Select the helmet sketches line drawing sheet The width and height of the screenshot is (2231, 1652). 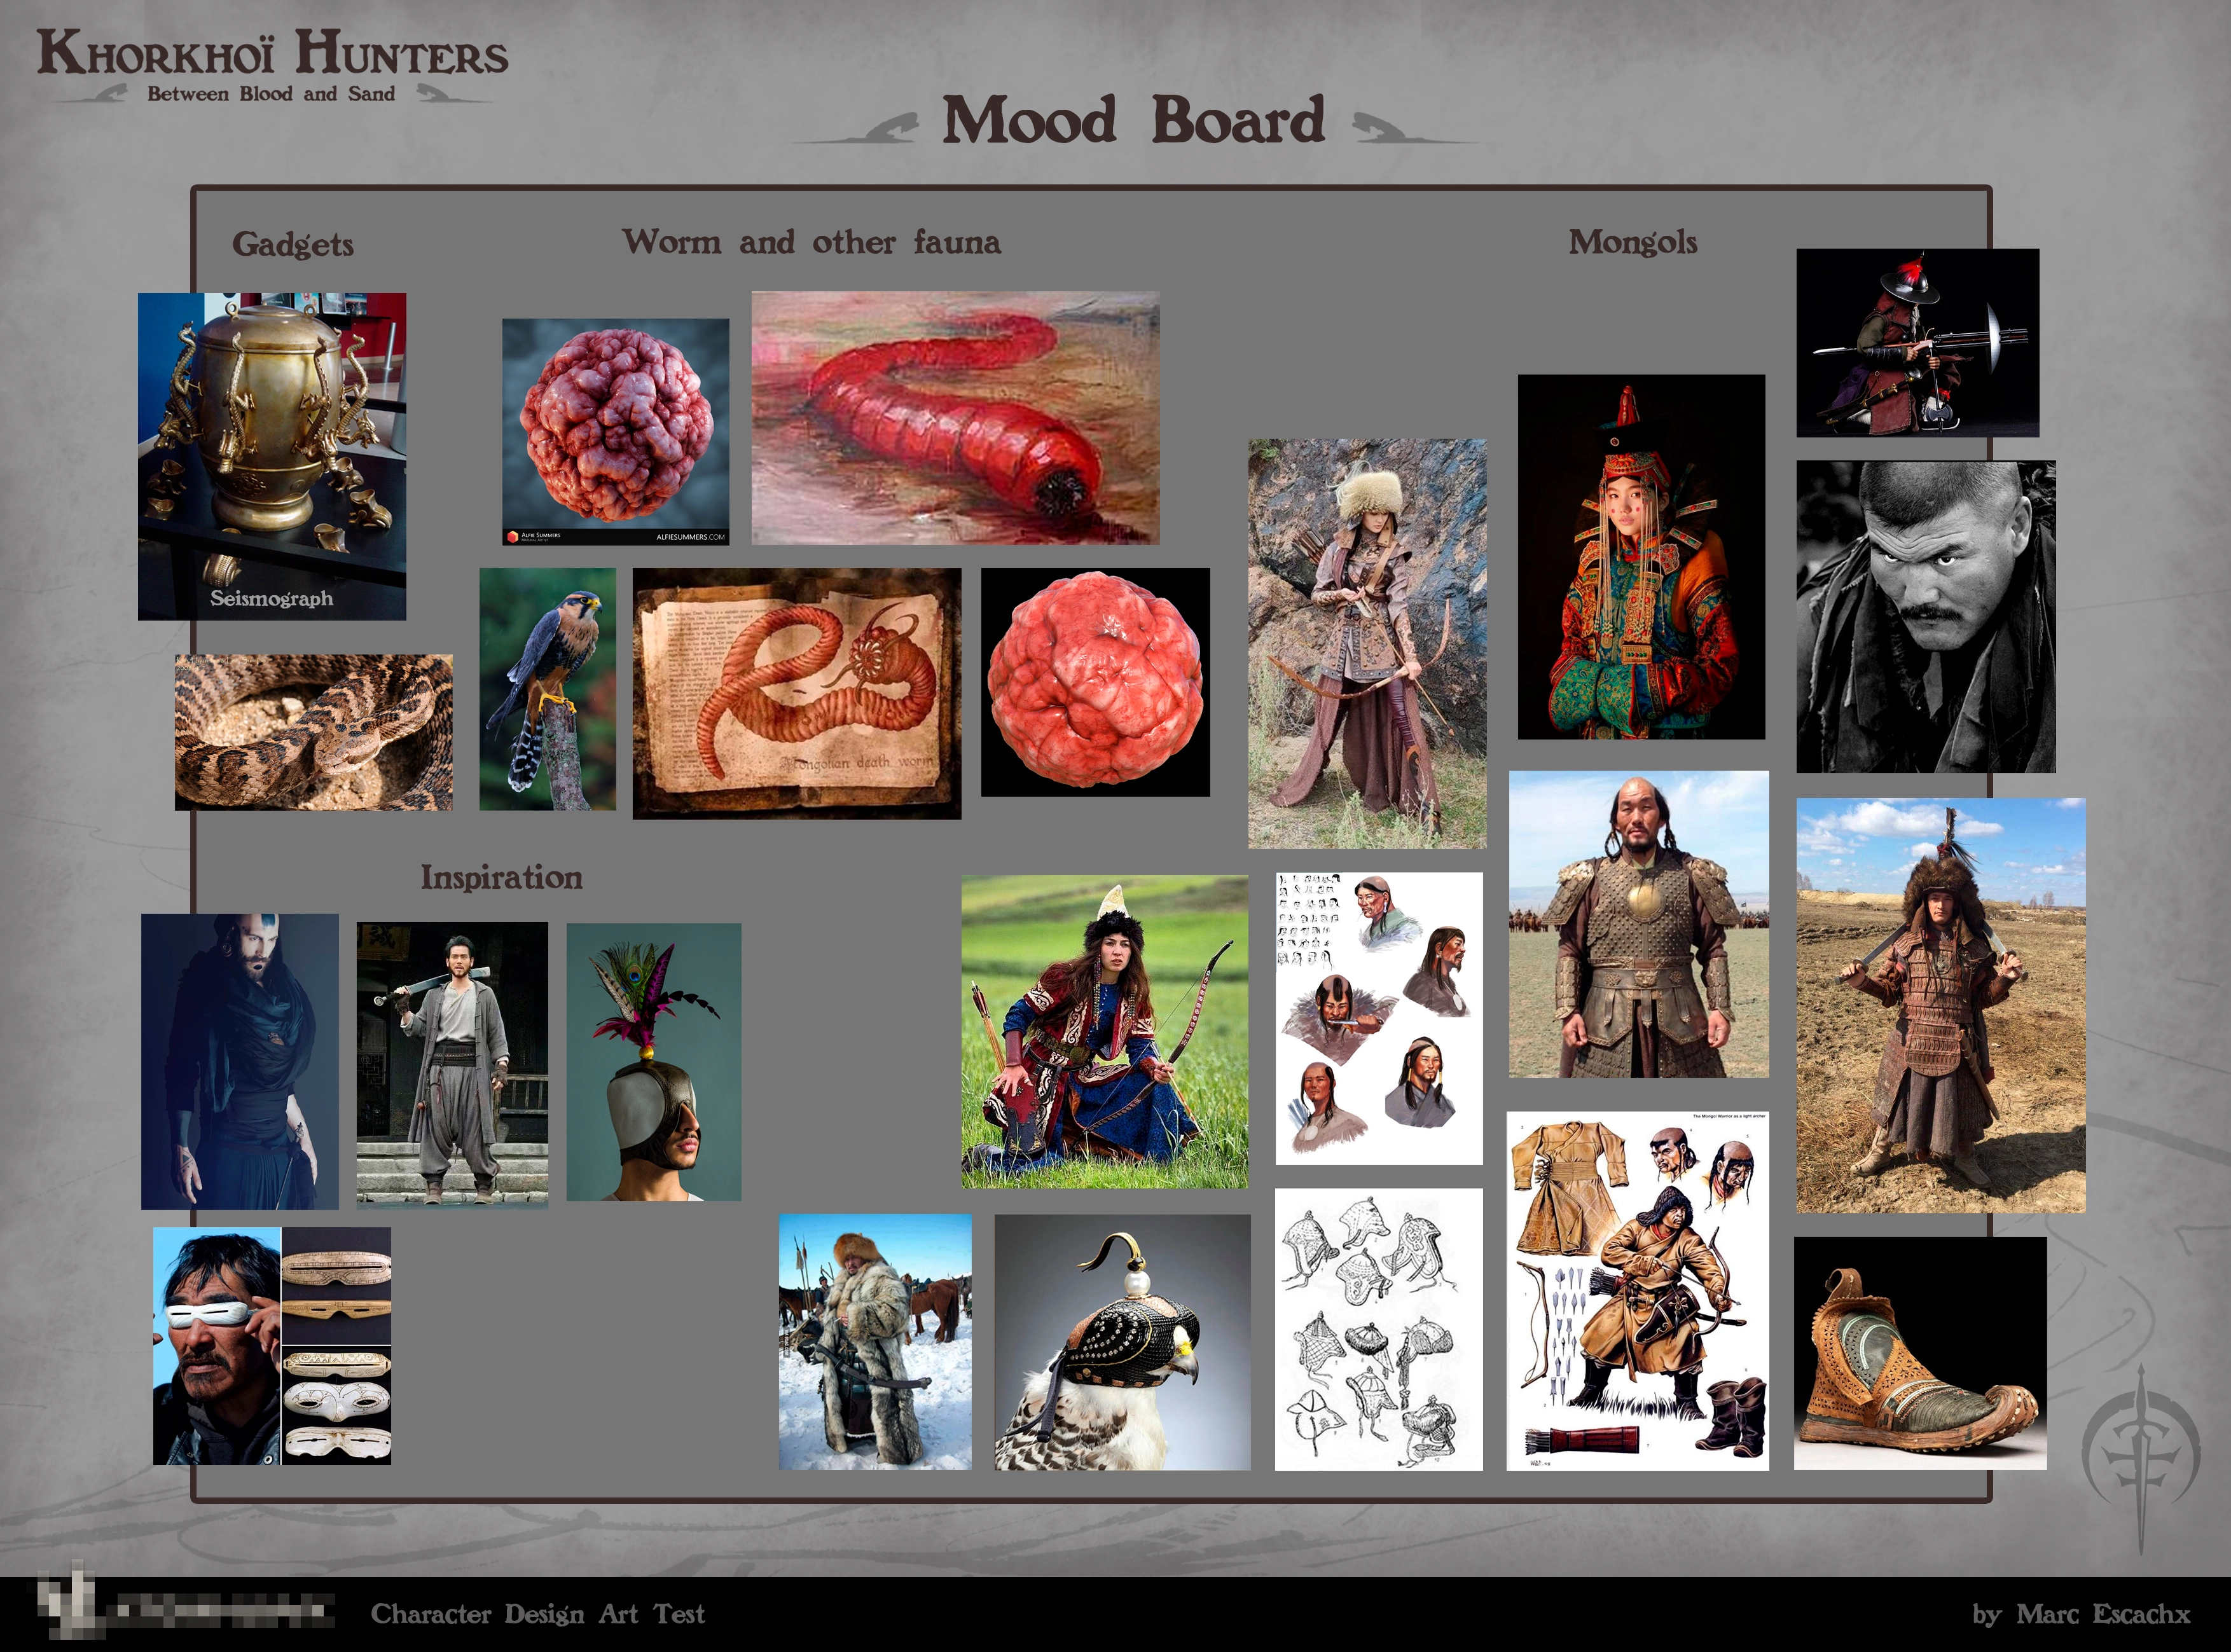coord(1378,1329)
